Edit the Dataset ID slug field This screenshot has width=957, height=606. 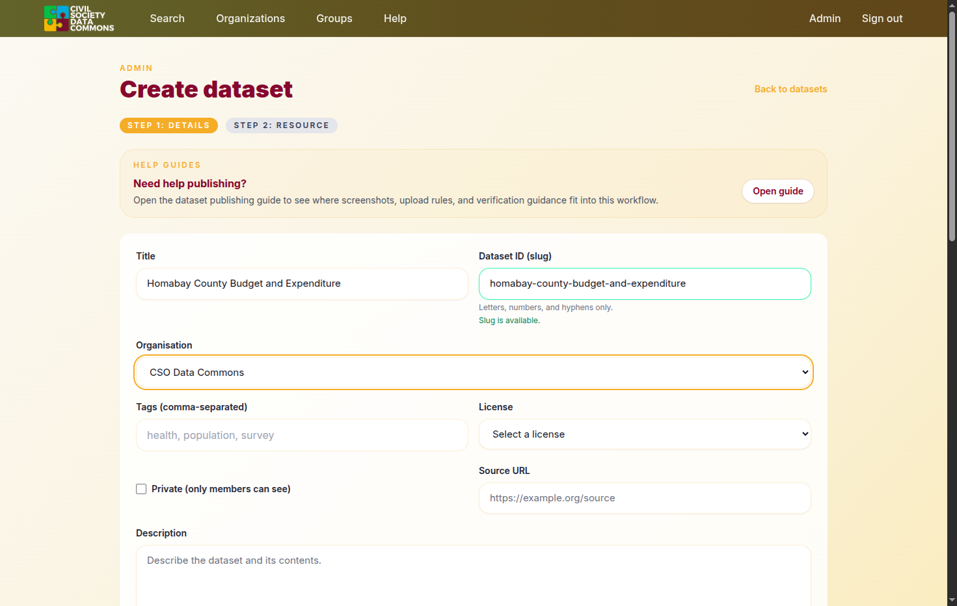coord(645,283)
